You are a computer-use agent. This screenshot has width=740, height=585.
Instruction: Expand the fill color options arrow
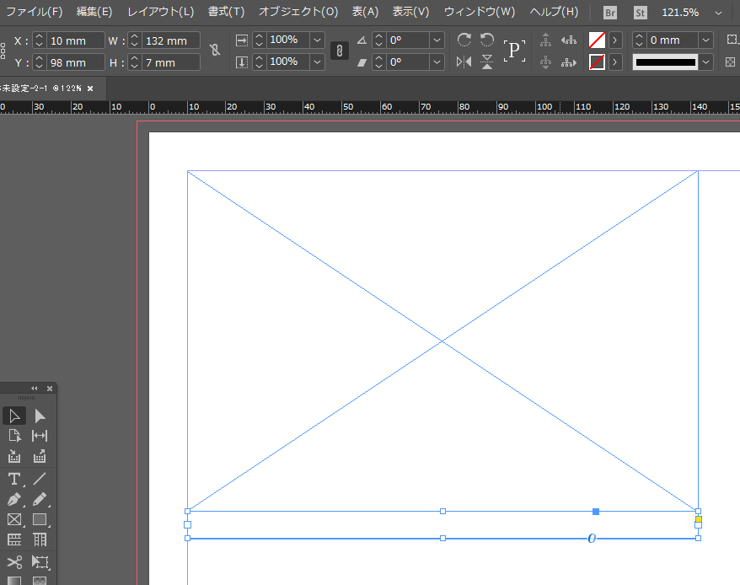pyautogui.click(x=615, y=40)
